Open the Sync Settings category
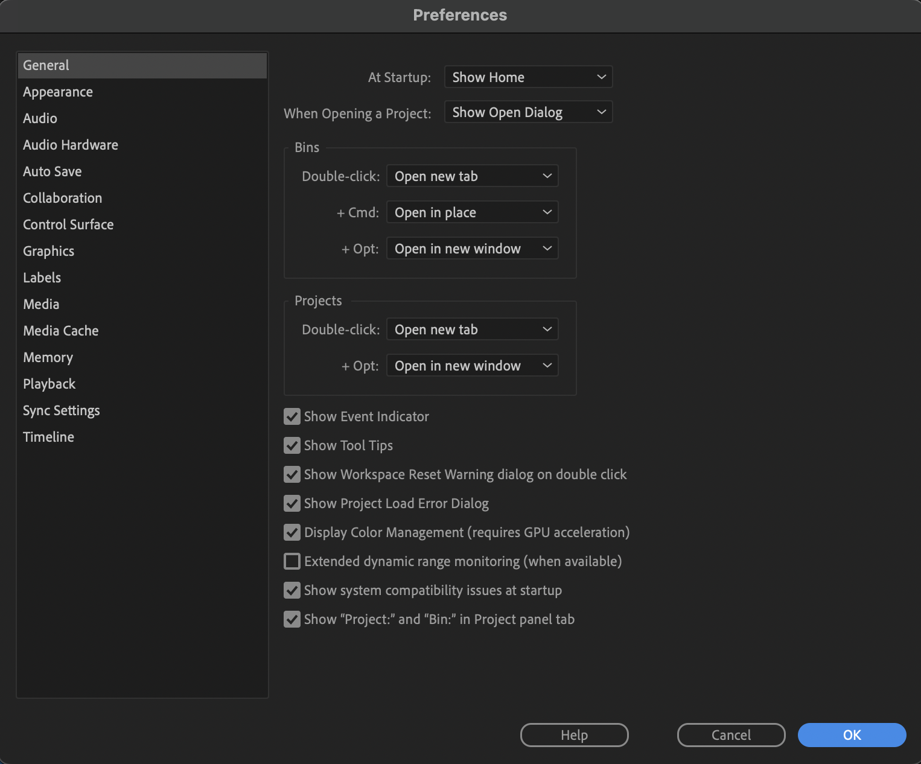 click(x=61, y=410)
